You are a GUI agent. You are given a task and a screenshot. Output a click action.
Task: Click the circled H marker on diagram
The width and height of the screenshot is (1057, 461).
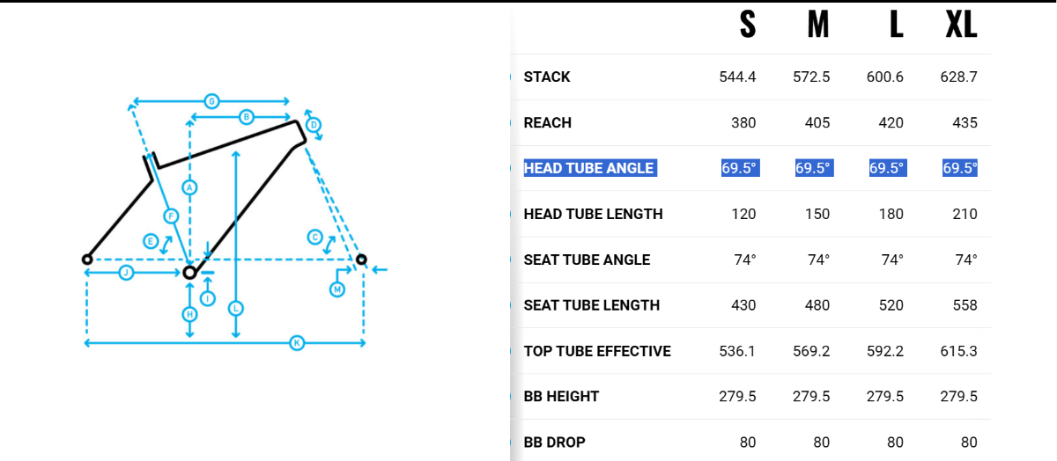click(x=189, y=314)
